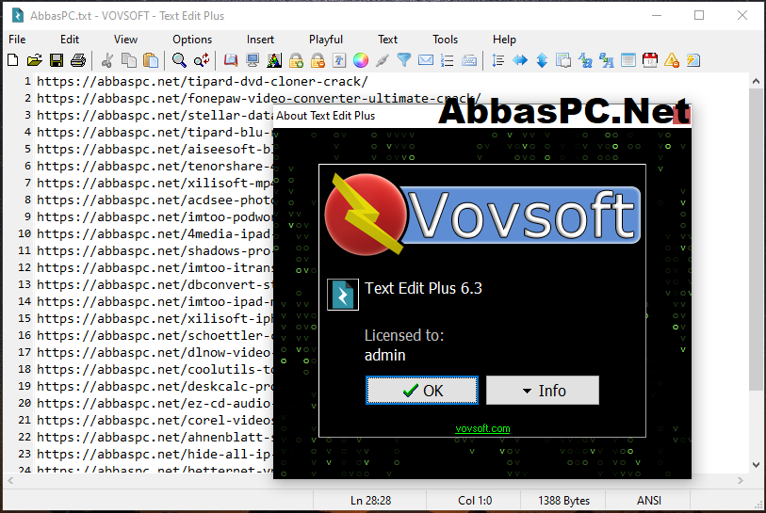
Task: Click the blue filter funnel icon
Action: tap(404, 60)
